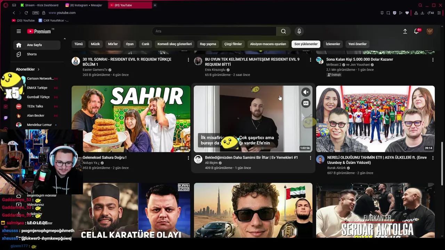Click the heart bookmark icon
Screen dimensions: 445x250
[407, 13]
